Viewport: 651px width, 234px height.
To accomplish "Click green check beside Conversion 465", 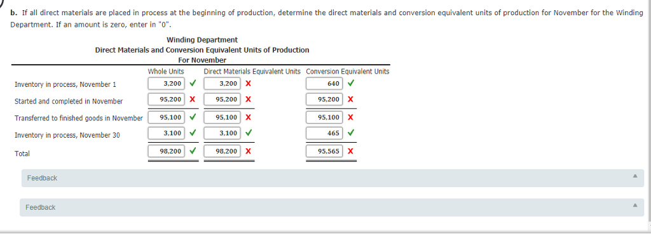I will (351, 133).
